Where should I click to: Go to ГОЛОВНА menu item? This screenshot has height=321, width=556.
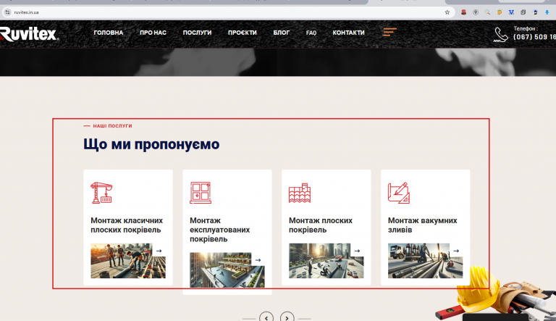click(109, 33)
